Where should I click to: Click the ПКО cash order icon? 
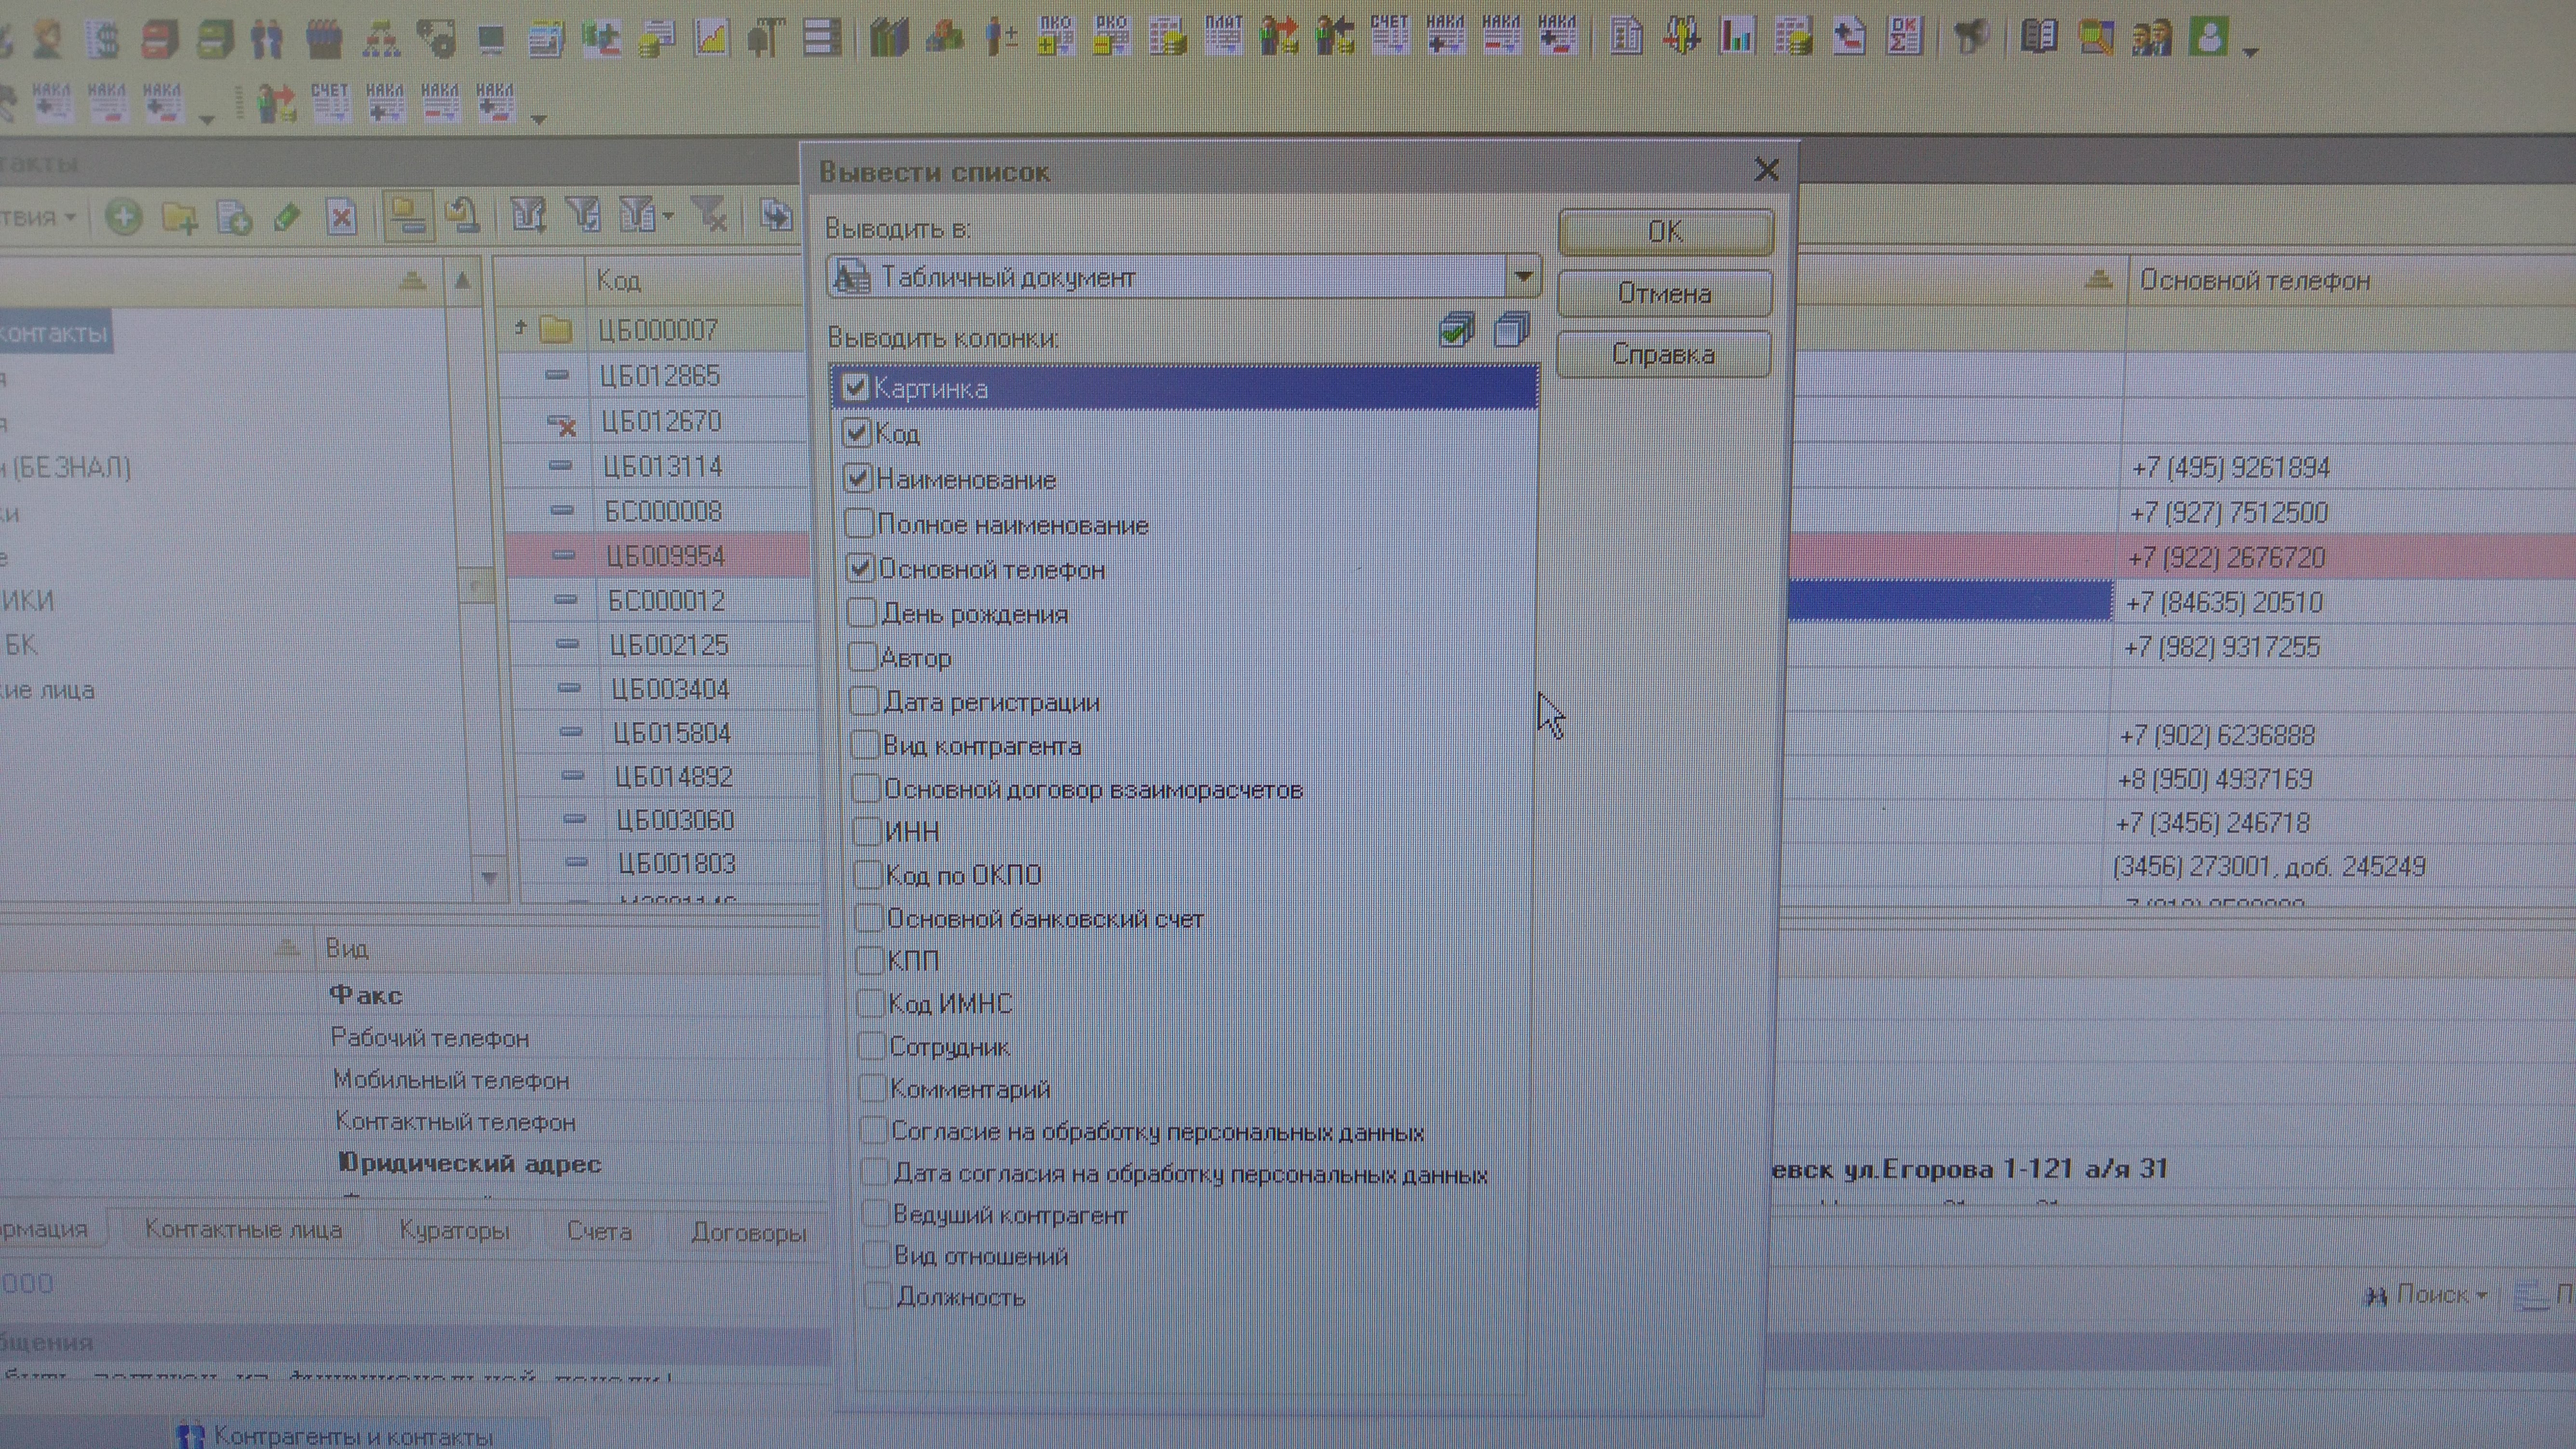pyautogui.click(x=1055, y=36)
